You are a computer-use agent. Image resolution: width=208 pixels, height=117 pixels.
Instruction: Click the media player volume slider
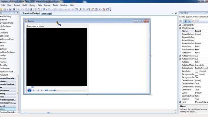[x=55, y=90]
